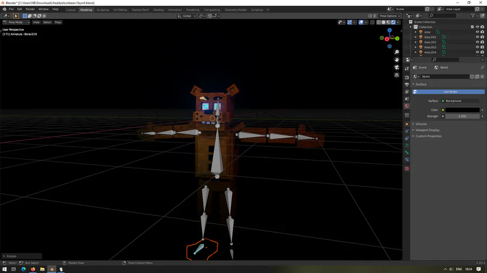
Task: Toggle camera view gizmo icon
Action: pyautogui.click(x=397, y=67)
